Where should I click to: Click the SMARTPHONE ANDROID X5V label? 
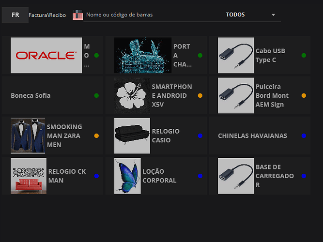click(x=172, y=95)
